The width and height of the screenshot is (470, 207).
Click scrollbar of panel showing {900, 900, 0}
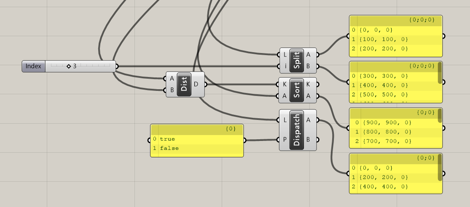(x=440, y=115)
